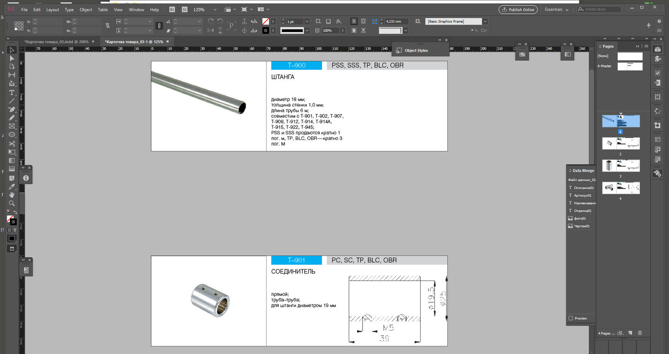The width and height of the screenshot is (669, 354).
Task: Select the Rectangle Frame tool
Action: point(12,126)
